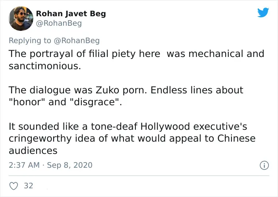Image resolution: width=278 pixels, height=197 pixels.
Task: View the 32 likes count
Action: point(29,186)
